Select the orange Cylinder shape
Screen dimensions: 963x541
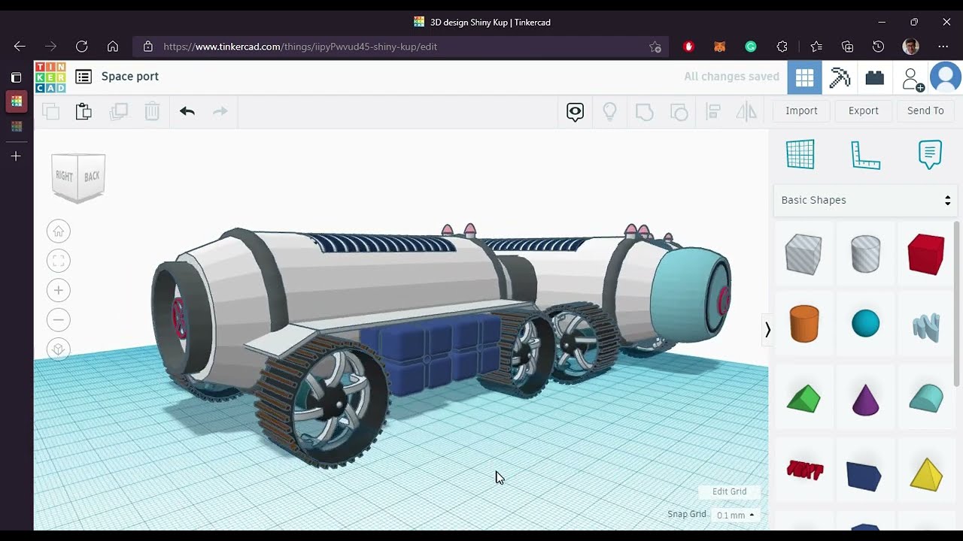804,324
